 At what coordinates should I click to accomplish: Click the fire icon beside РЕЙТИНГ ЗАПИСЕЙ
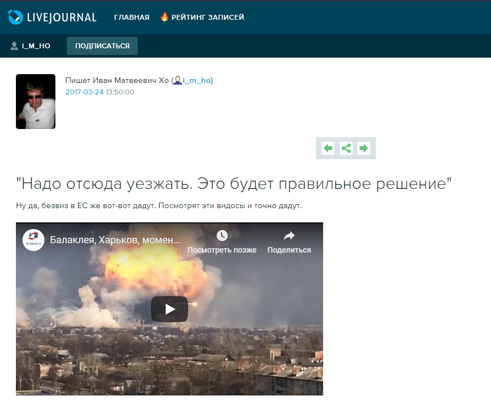[164, 17]
